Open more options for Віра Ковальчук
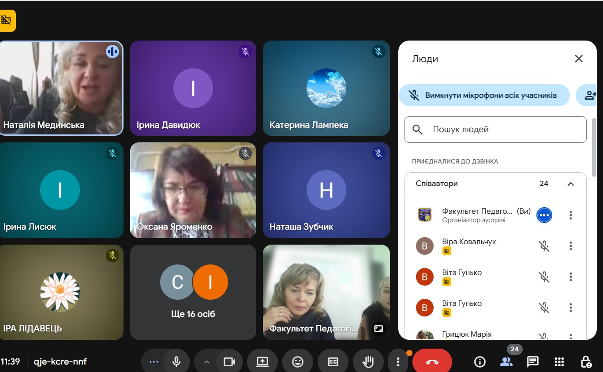The height and width of the screenshot is (372, 603). tap(570, 246)
